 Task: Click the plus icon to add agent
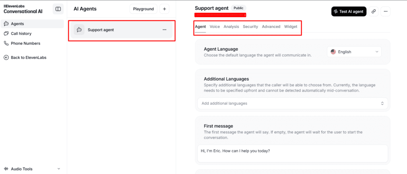click(165, 9)
